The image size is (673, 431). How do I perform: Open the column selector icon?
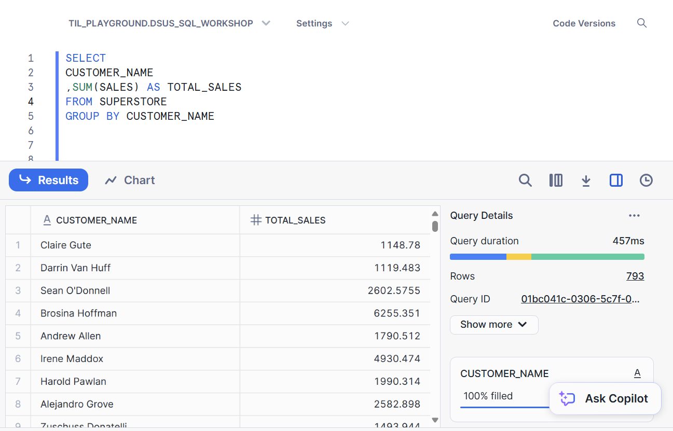(556, 180)
